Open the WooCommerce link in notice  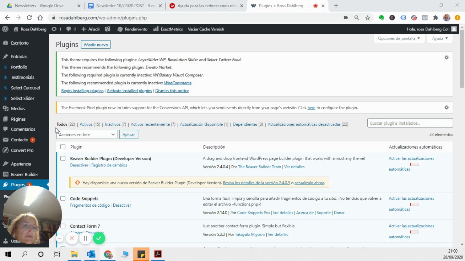tap(178, 83)
